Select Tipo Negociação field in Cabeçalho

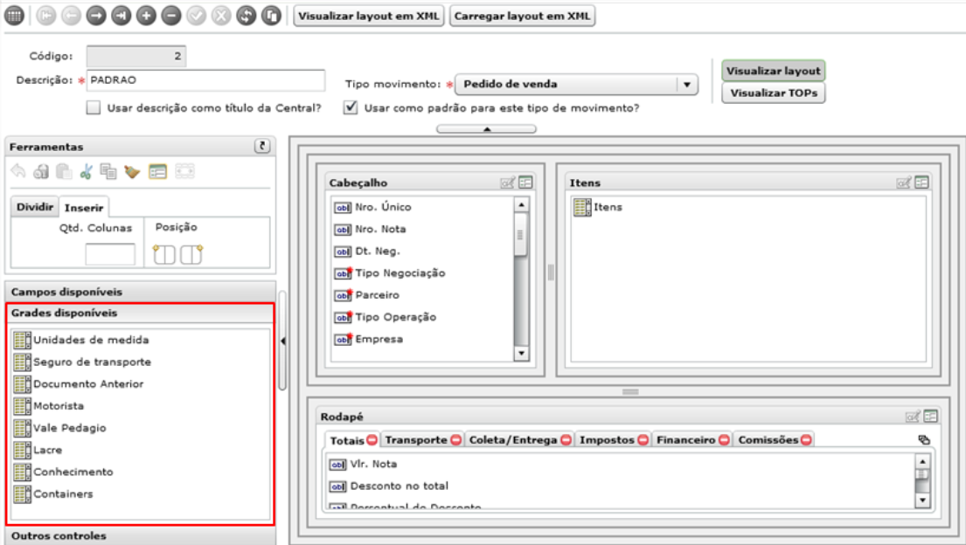click(389, 272)
